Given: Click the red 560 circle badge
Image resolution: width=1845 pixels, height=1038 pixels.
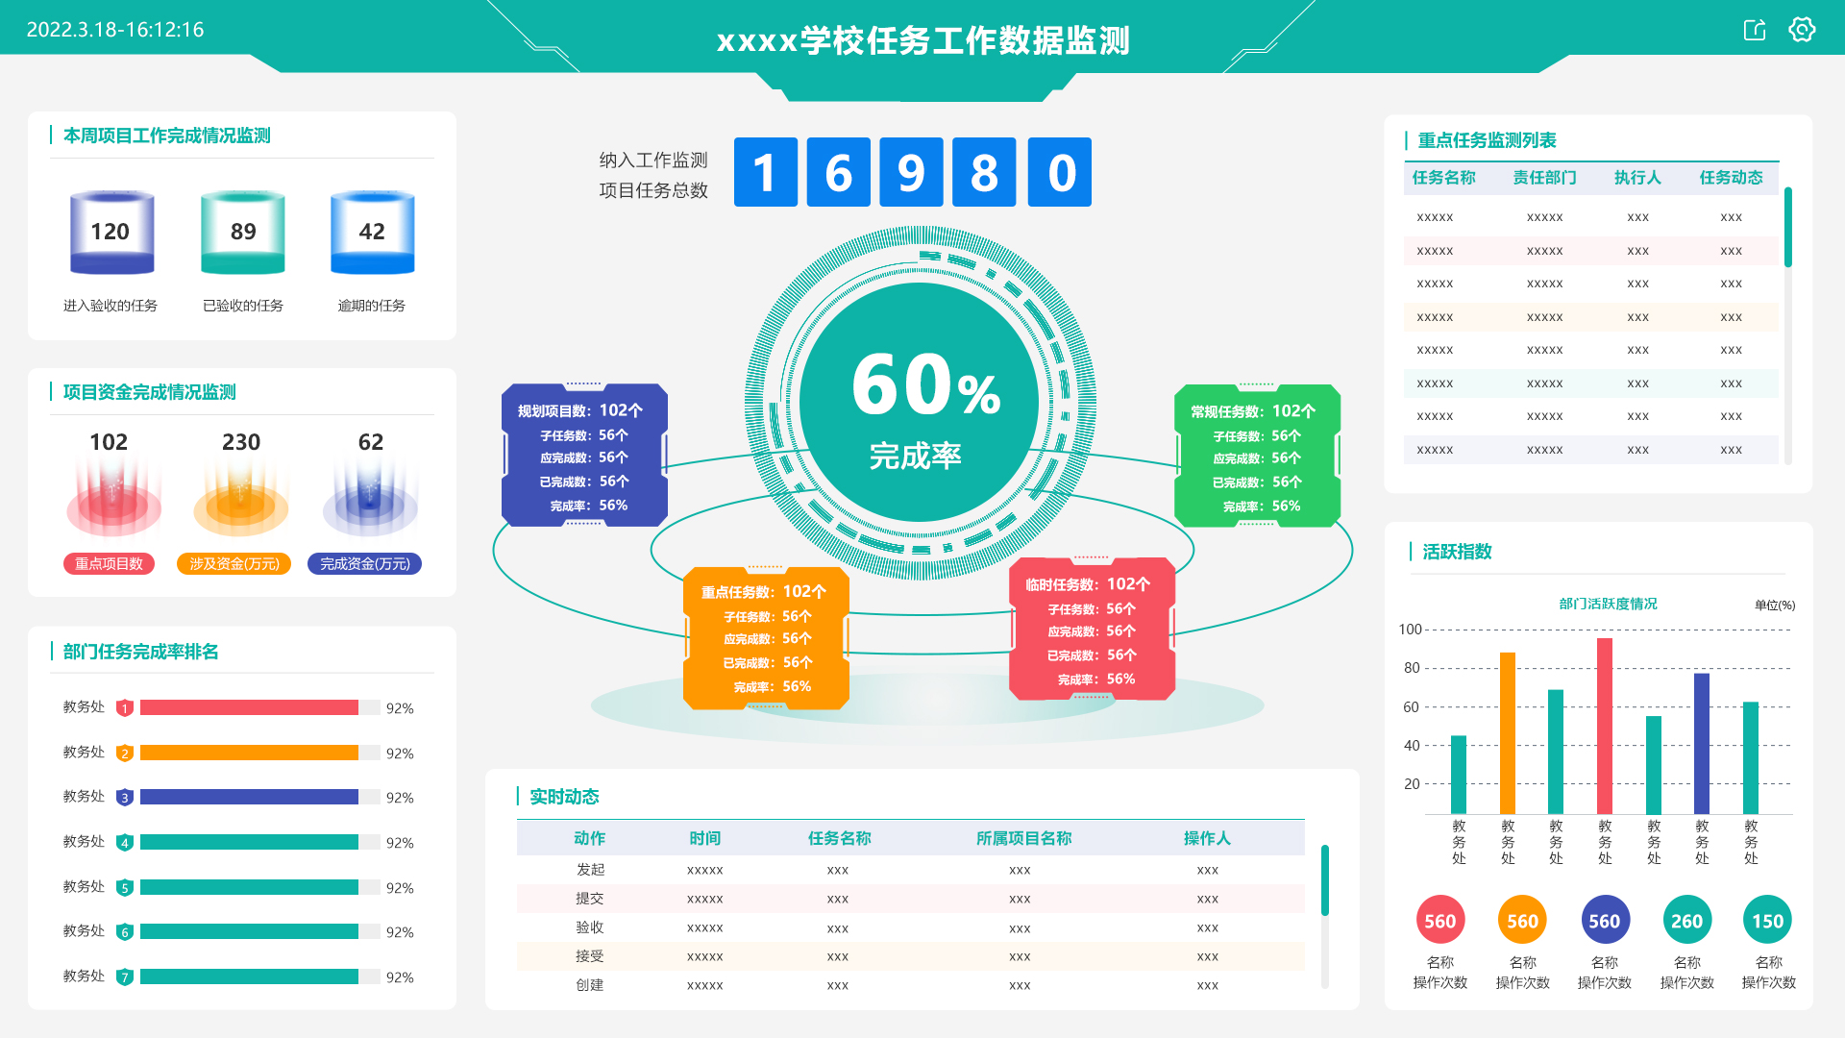Looking at the screenshot, I should coord(1439,921).
